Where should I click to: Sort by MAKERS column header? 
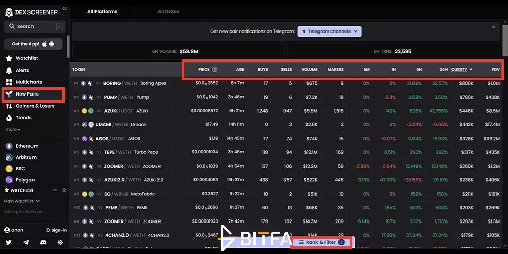click(x=336, y=69)
